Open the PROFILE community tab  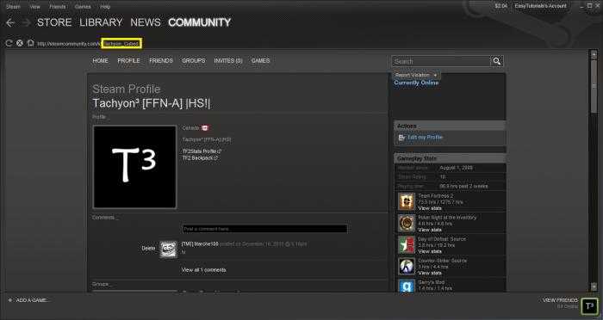pos(129,61)
